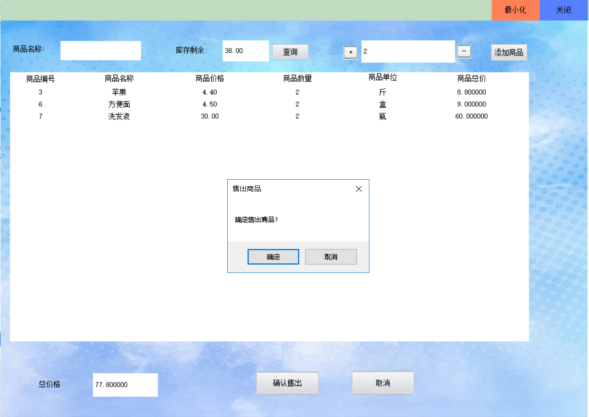This screenshot has width=589, height=417.
Task: Click the 商品总价 column header
Action: pos(471,78)
